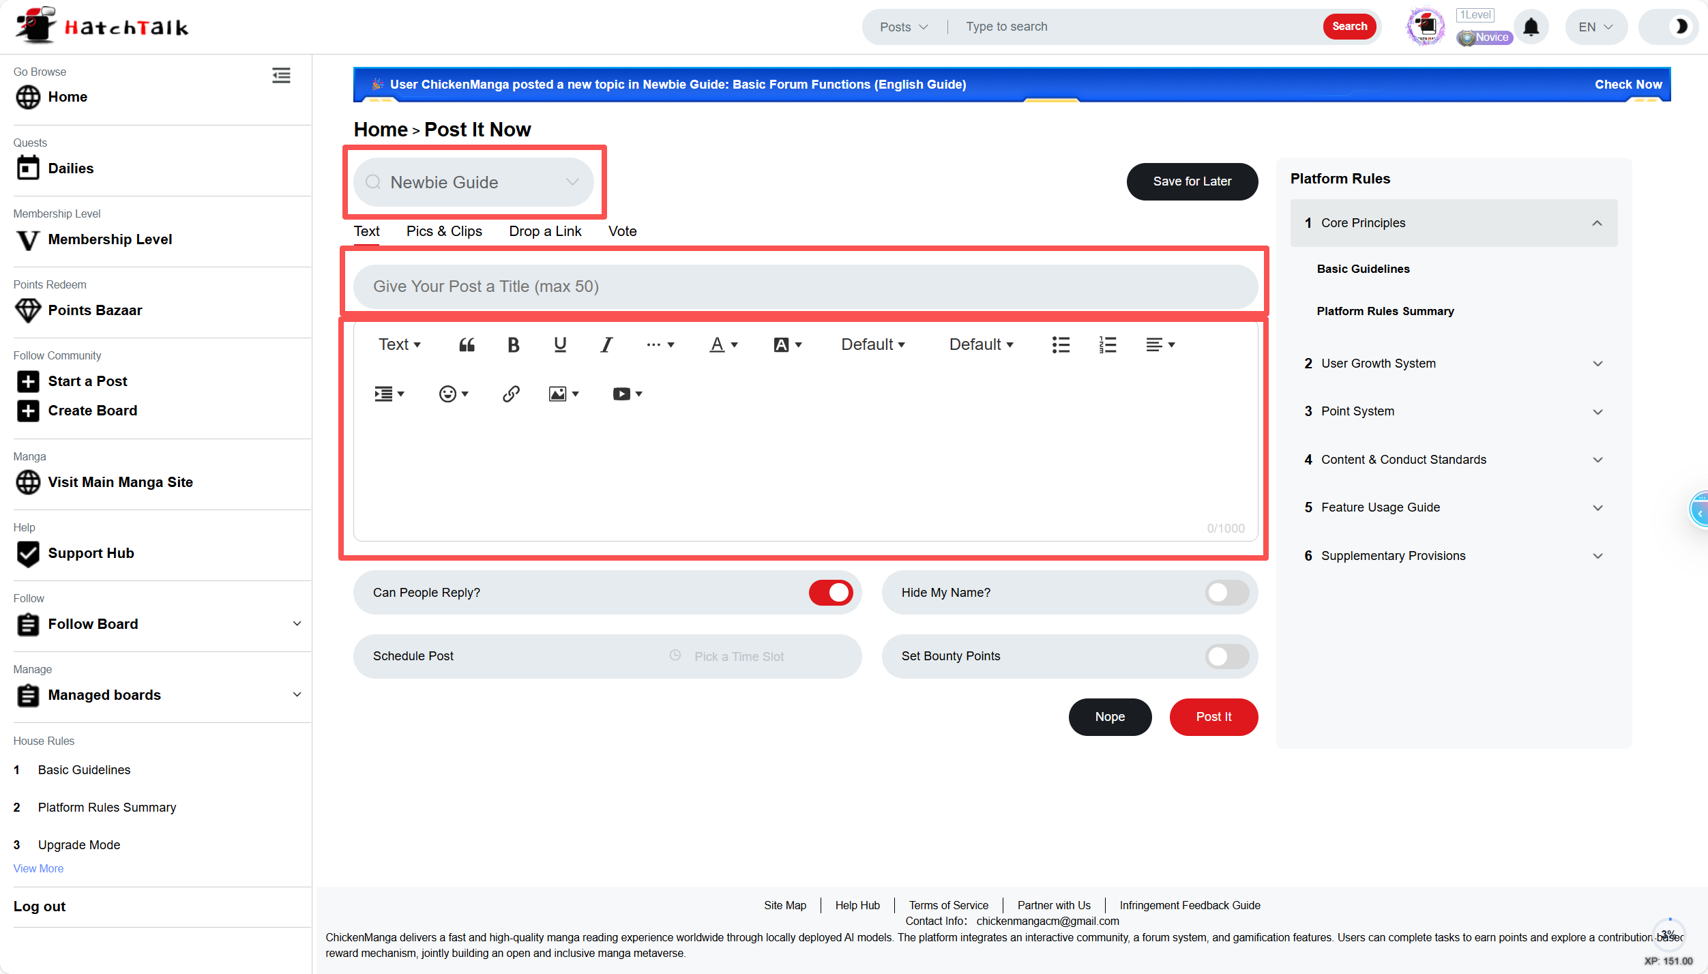Insert a link using the chain icon
Image resolution: width=1708 pixels, height=974 pixels.
511,394
